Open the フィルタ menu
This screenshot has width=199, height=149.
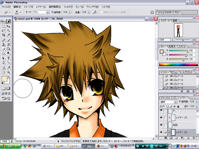pos(68,7)
